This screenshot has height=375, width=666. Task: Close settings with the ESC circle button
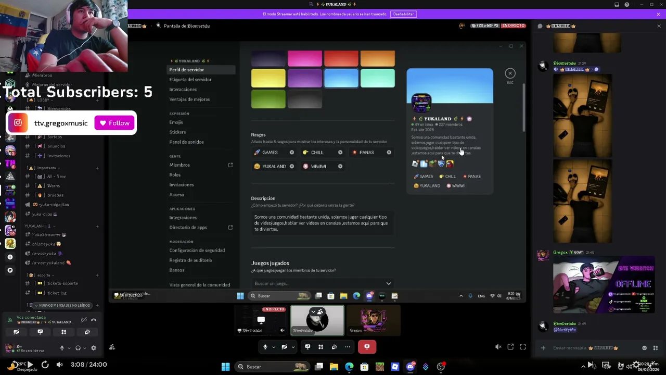pyautogui.click(x=510, y=73)
